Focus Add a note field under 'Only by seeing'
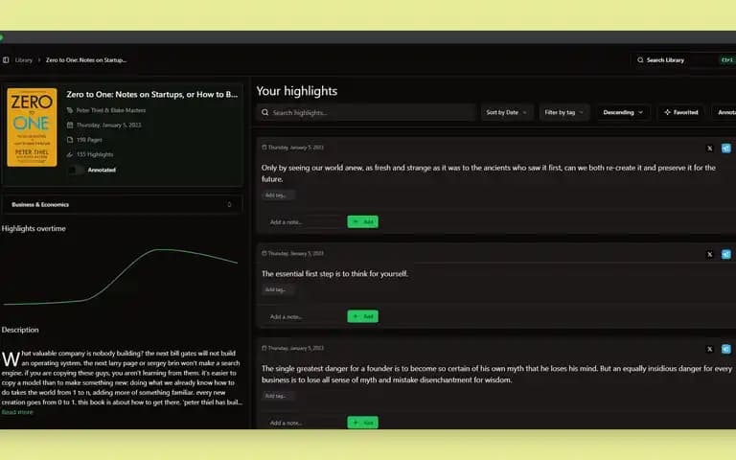 [x=305, y=222]
